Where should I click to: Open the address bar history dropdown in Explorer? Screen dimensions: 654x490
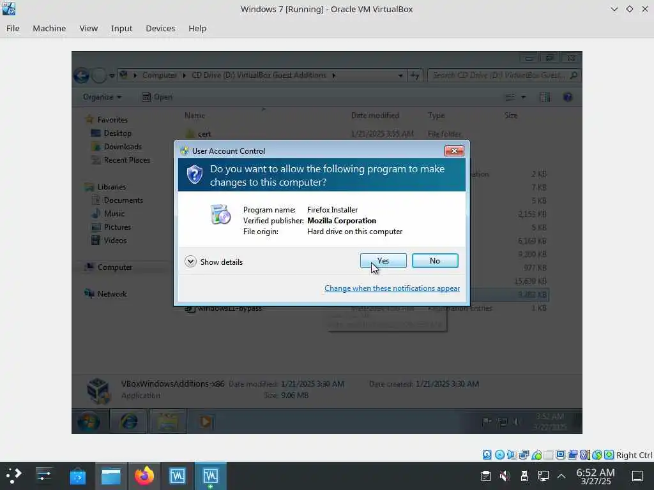tap(400, 75)
